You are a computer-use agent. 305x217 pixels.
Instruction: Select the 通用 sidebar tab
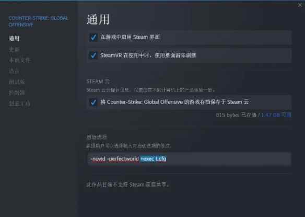[14, 38]
